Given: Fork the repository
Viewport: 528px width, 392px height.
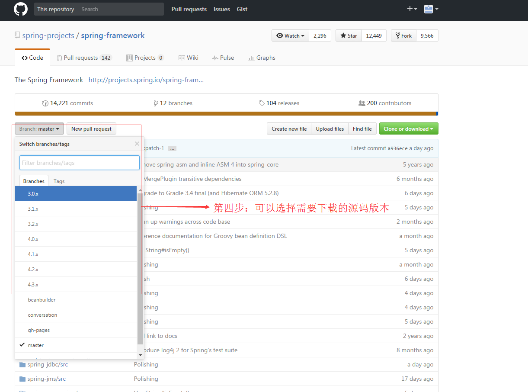Looking at the screenshot, I should click(403, 35).
